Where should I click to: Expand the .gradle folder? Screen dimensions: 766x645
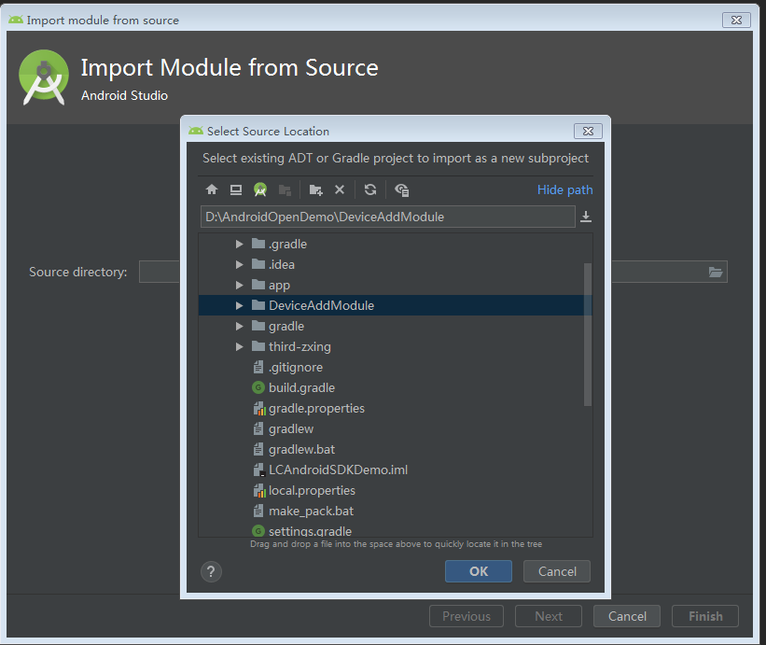[240, 244]
